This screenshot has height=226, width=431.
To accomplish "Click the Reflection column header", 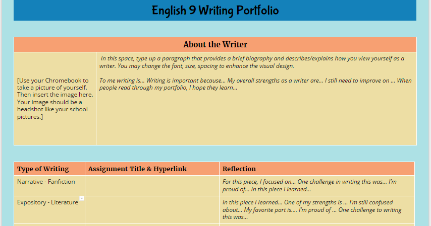I will click(239, 169).
